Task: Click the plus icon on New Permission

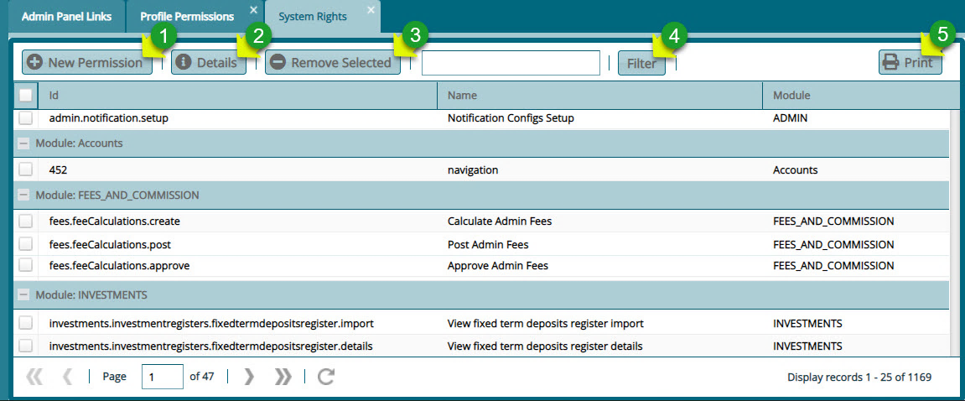Action: [x=35, y=62]
